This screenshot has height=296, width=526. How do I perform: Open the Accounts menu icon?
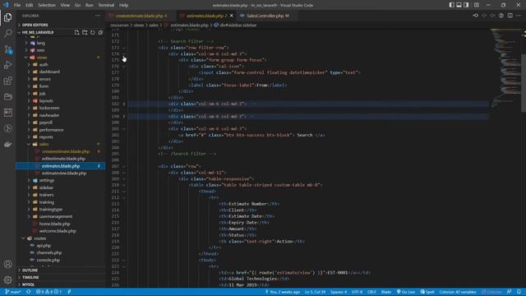pyautogui.click(x=7, y=264)
